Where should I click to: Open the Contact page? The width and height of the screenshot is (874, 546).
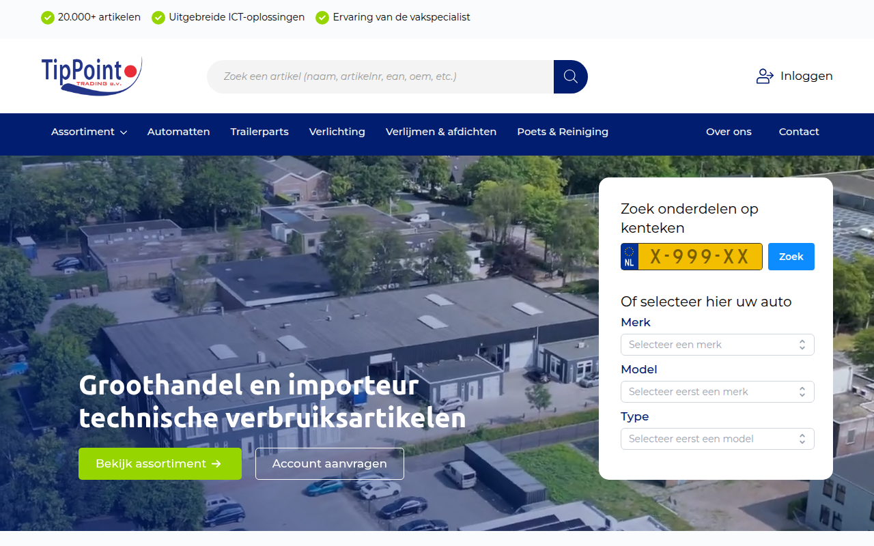799,132
